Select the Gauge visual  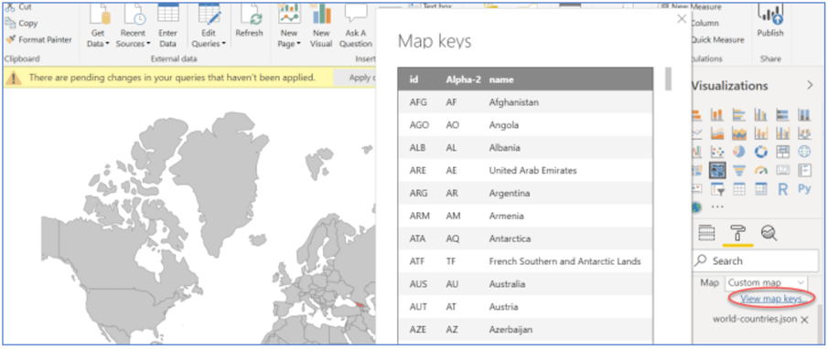pyautogui.click(x=761, y=170)
